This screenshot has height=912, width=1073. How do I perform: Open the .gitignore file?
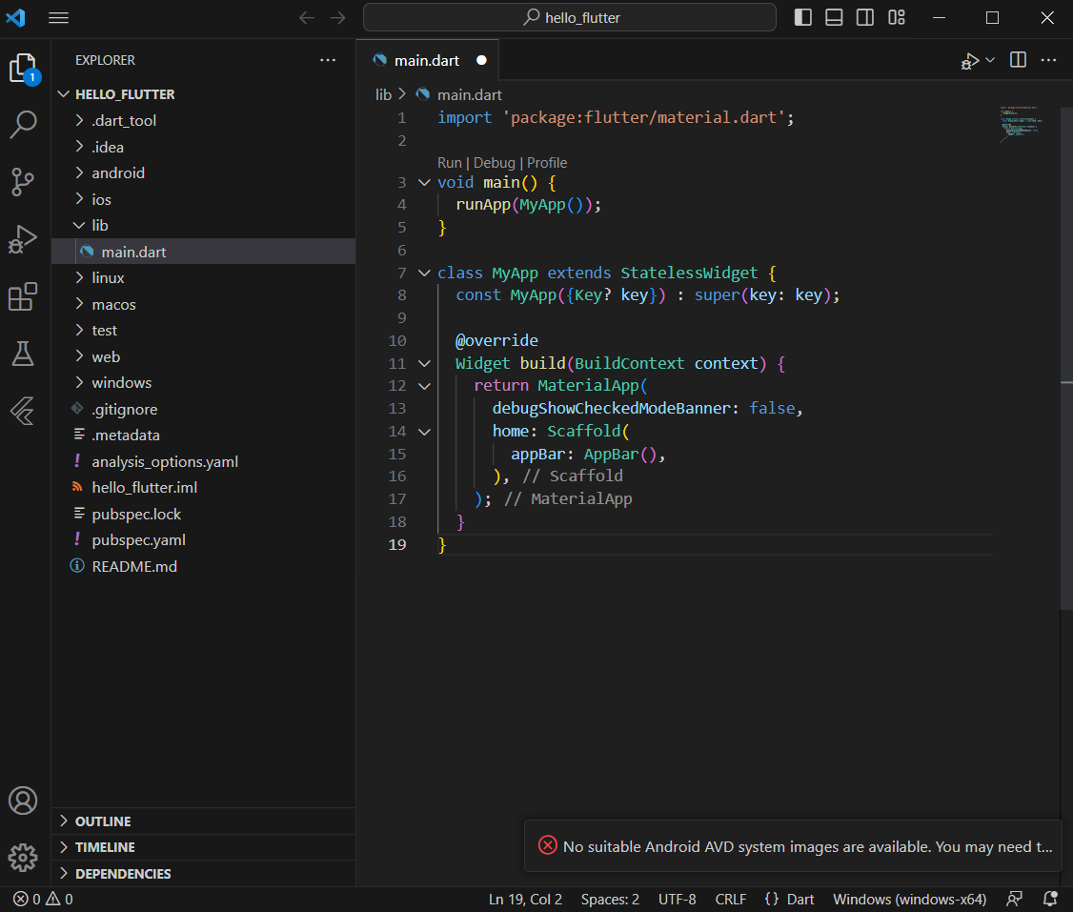(x=203, y=409)
